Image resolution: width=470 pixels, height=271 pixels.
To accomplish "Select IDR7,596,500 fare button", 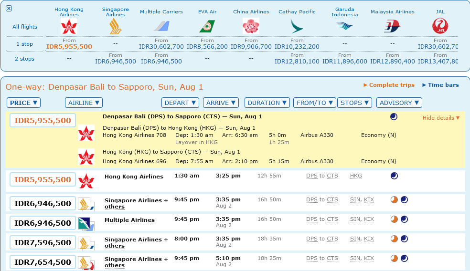I will [43, 242].
